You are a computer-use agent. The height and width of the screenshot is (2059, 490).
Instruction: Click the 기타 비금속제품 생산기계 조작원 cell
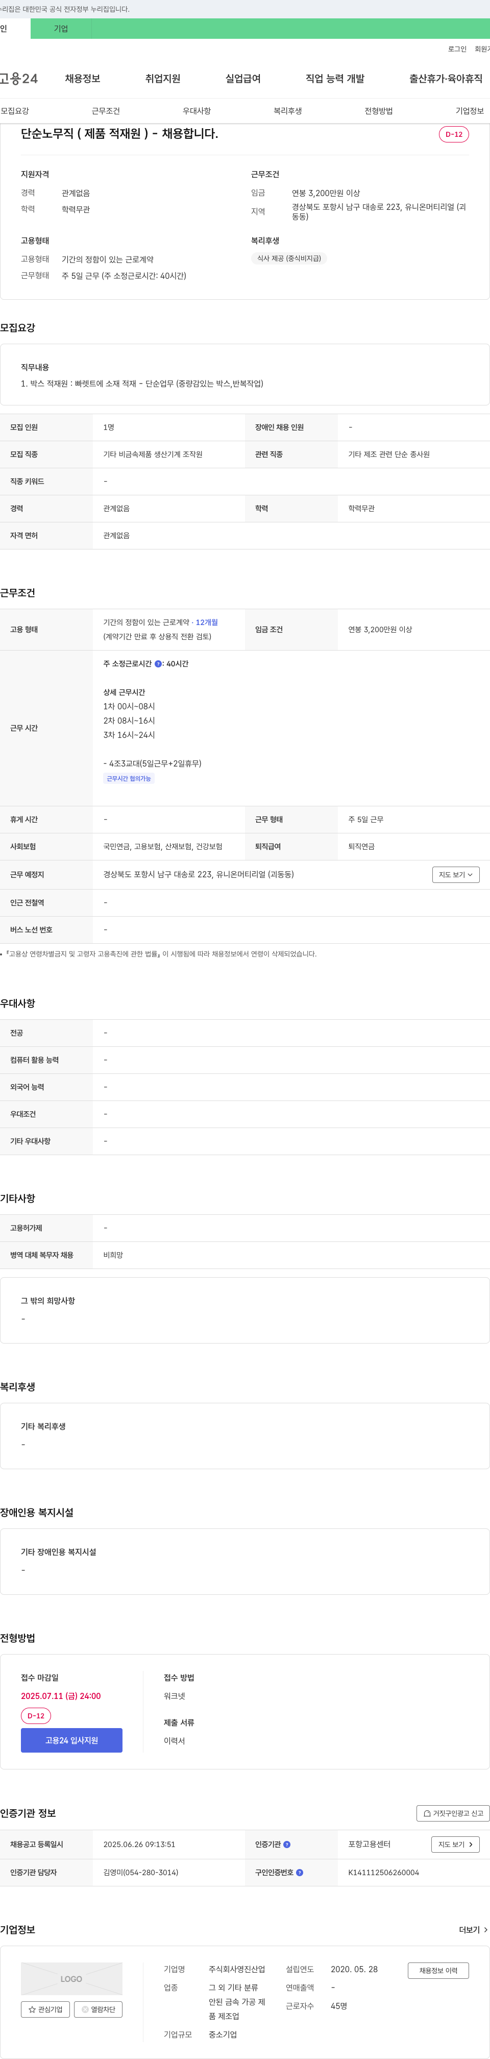153,454
